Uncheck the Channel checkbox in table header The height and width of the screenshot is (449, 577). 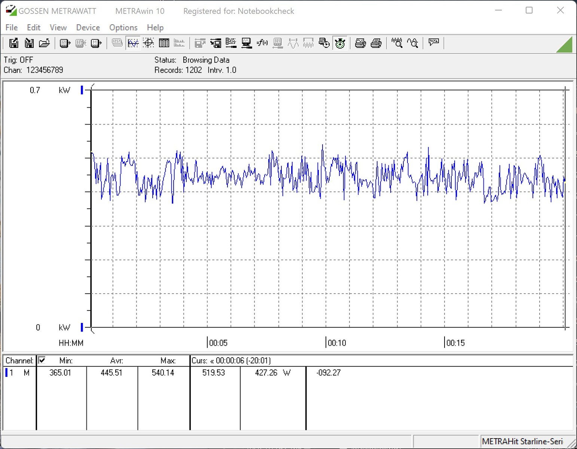tap(42, 360)
